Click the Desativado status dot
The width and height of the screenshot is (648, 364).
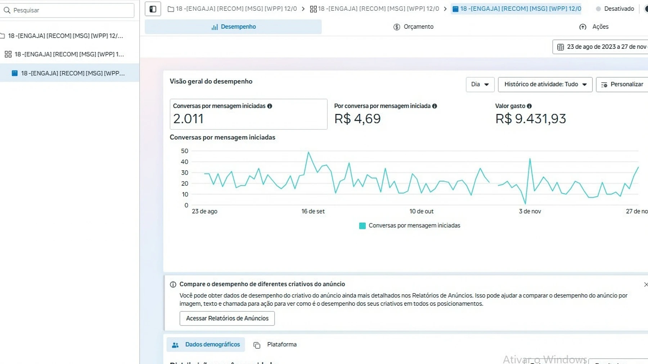598,9
